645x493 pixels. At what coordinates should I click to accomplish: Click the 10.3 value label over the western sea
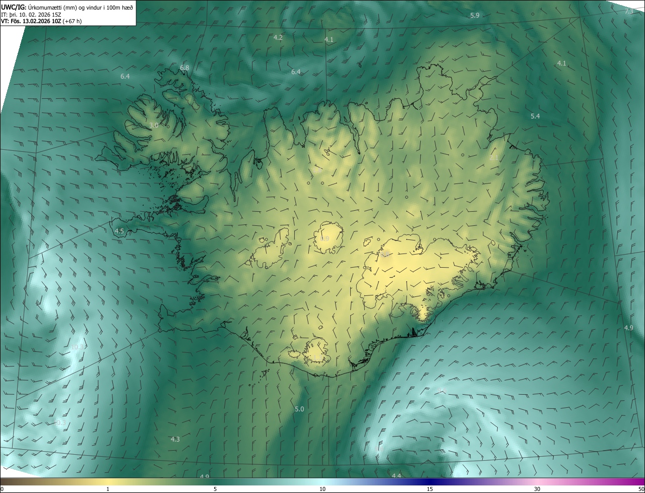coord(77,347)
